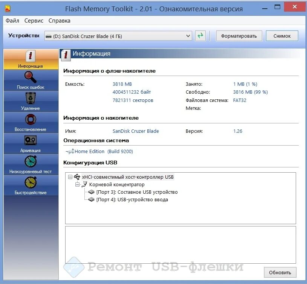Viewport: 307px width, 284px height.
Task: Click the Порт 4 device icon
Action: tap(92, 200)
